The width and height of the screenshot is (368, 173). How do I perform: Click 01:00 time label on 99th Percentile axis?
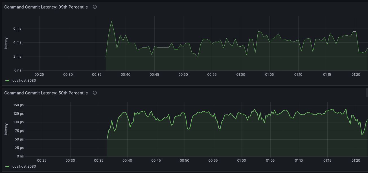pos(240,75)
